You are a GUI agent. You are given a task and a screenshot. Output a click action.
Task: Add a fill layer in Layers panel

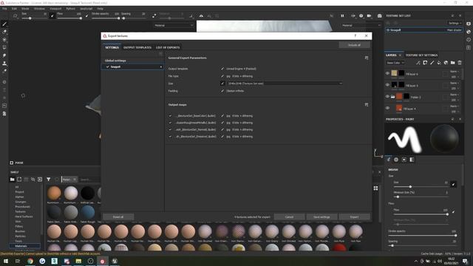(x=439, y=63)
